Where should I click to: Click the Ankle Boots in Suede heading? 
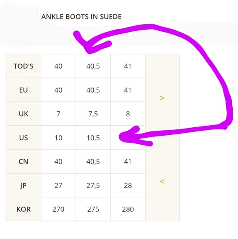[x=81, y=16]
